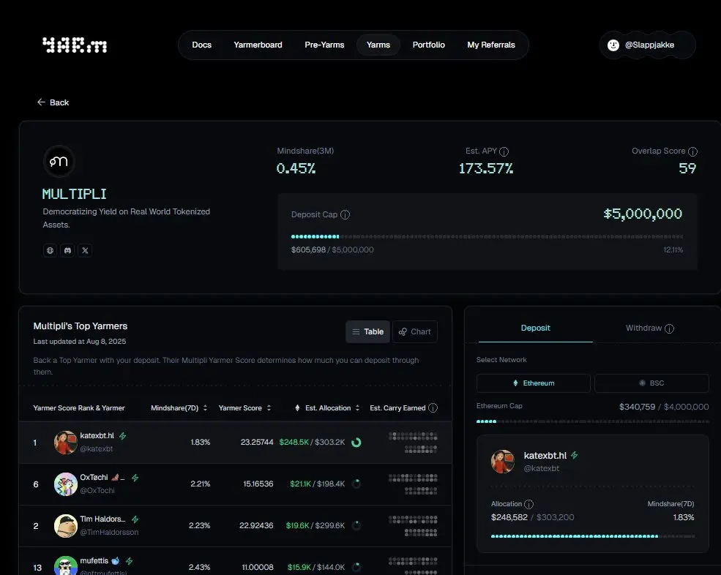Open the Yarnerboard page

258,45
